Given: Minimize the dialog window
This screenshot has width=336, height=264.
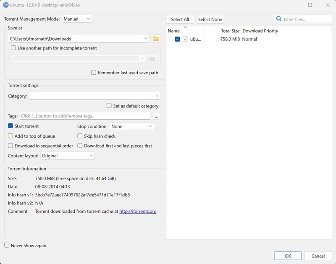Looking at the screenshot, I should point(293,5).
